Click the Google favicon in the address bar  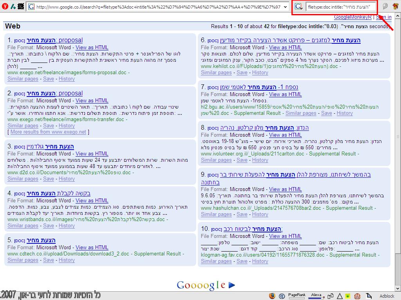[31, 7]
